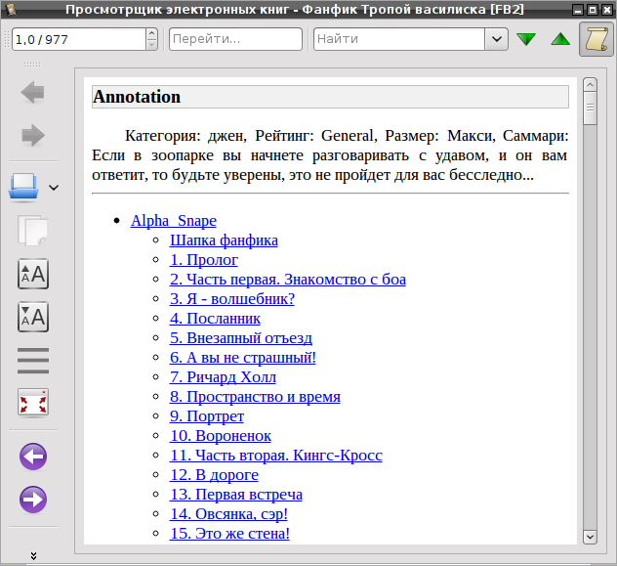This screenshot has height=566, width=617.
Task: Open chapter 7. Ричард Холл
Action: [223, 377]
